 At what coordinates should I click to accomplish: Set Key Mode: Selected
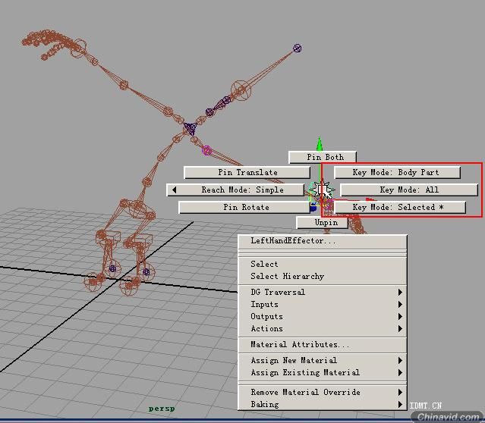pyautogui.click(x=400, y=207)
